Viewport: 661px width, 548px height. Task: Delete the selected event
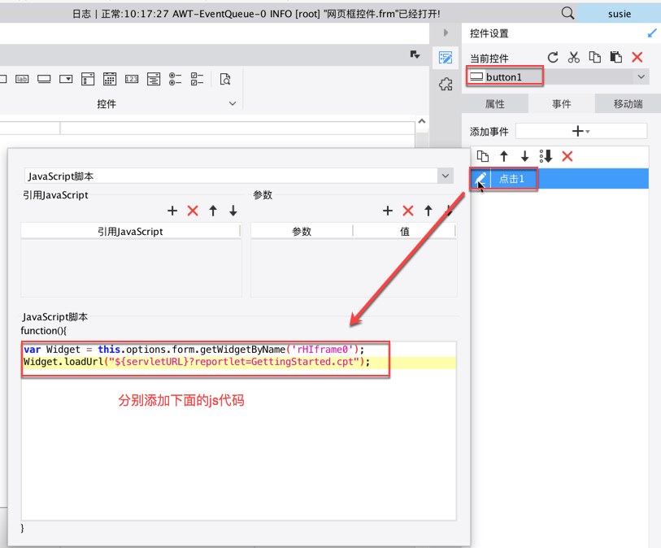tap(568, 156)
